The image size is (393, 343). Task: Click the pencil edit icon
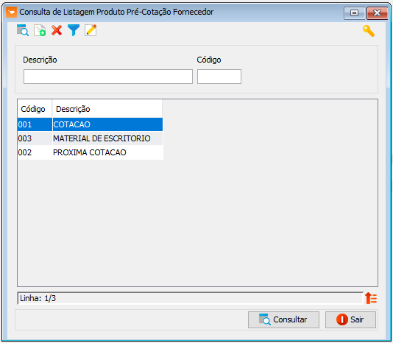[91, 30]
